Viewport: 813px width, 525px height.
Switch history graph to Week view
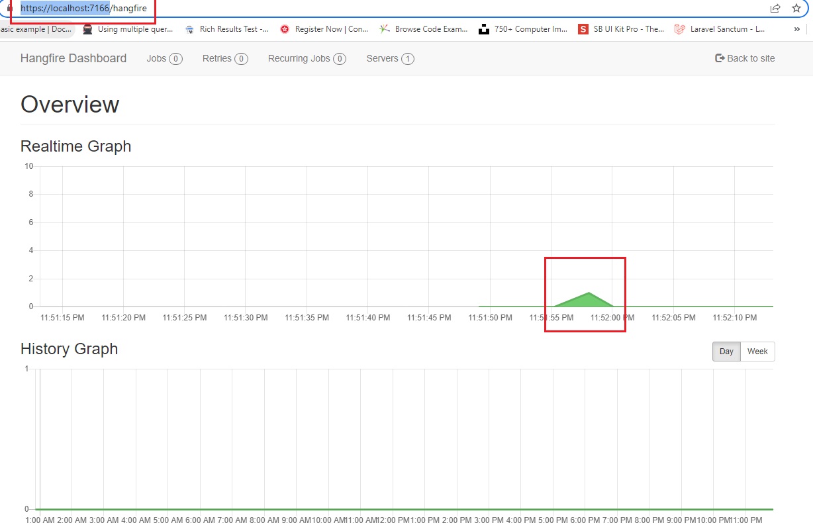(757, 352)
